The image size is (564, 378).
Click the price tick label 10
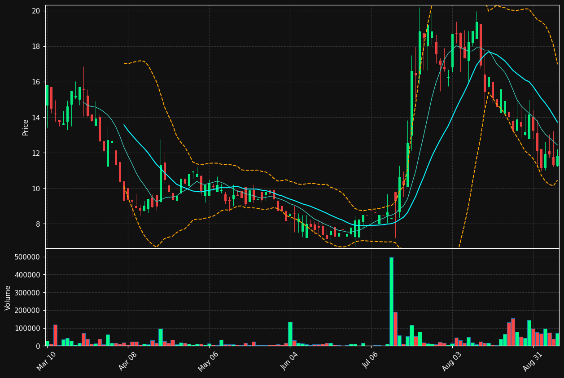[36, 189]
